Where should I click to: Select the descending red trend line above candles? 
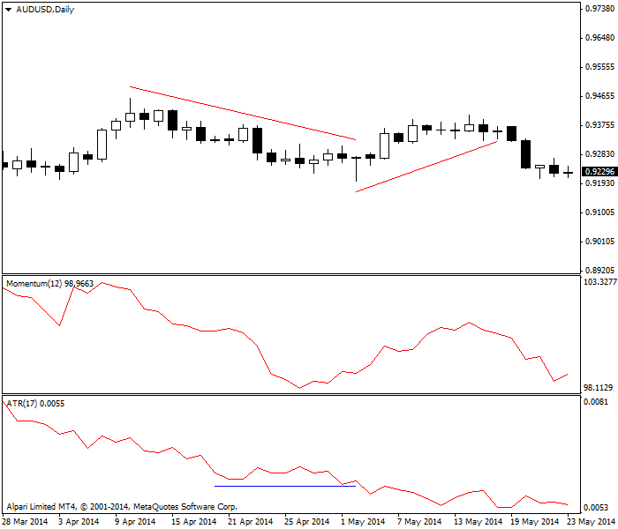pyautogui.click(x=242, y=113)
